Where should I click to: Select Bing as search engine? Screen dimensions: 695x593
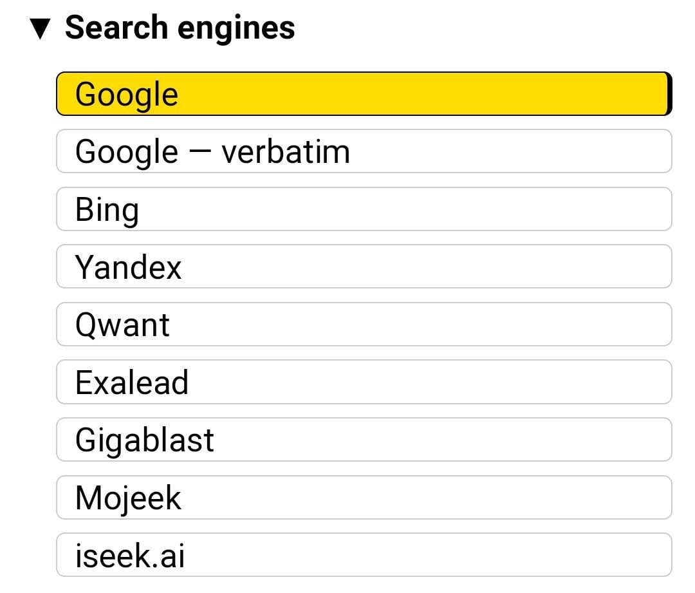tap(364, 209)
